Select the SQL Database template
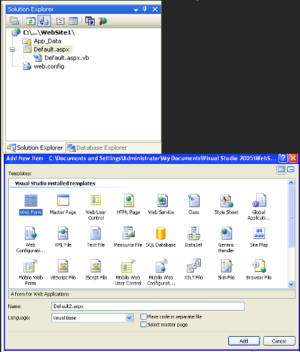This screenshot has width=300, height=352. (161, 237)
